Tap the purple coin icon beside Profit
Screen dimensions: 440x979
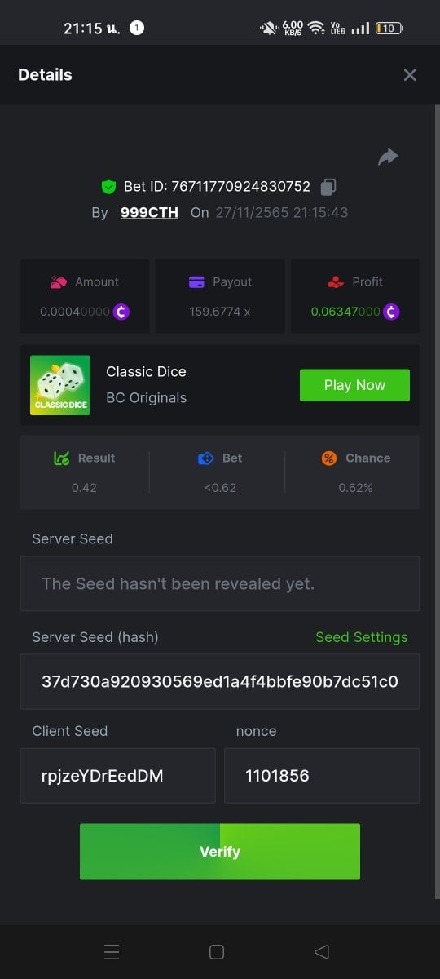pyautogui.click(x=392, y=312)
